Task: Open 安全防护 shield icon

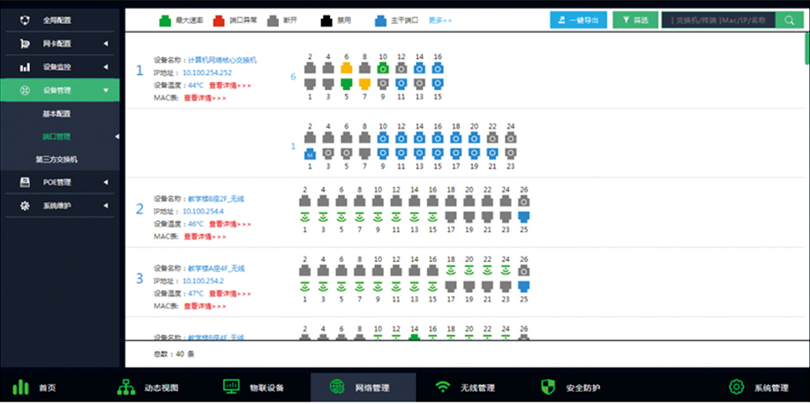Action: click(x=548, y=387)
